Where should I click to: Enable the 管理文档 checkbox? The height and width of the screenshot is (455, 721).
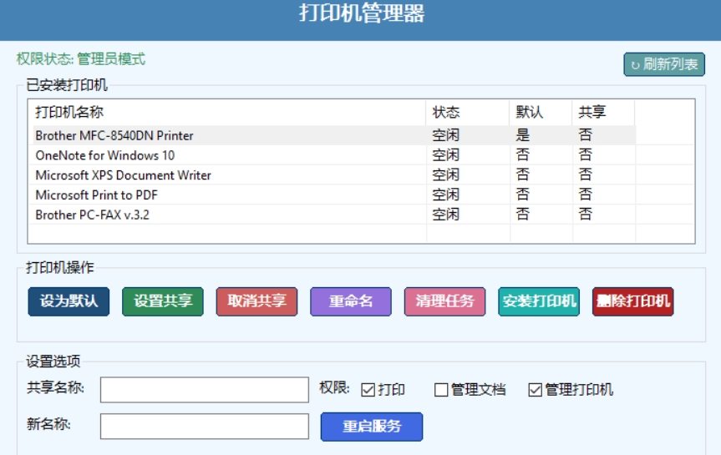point(441,390)
